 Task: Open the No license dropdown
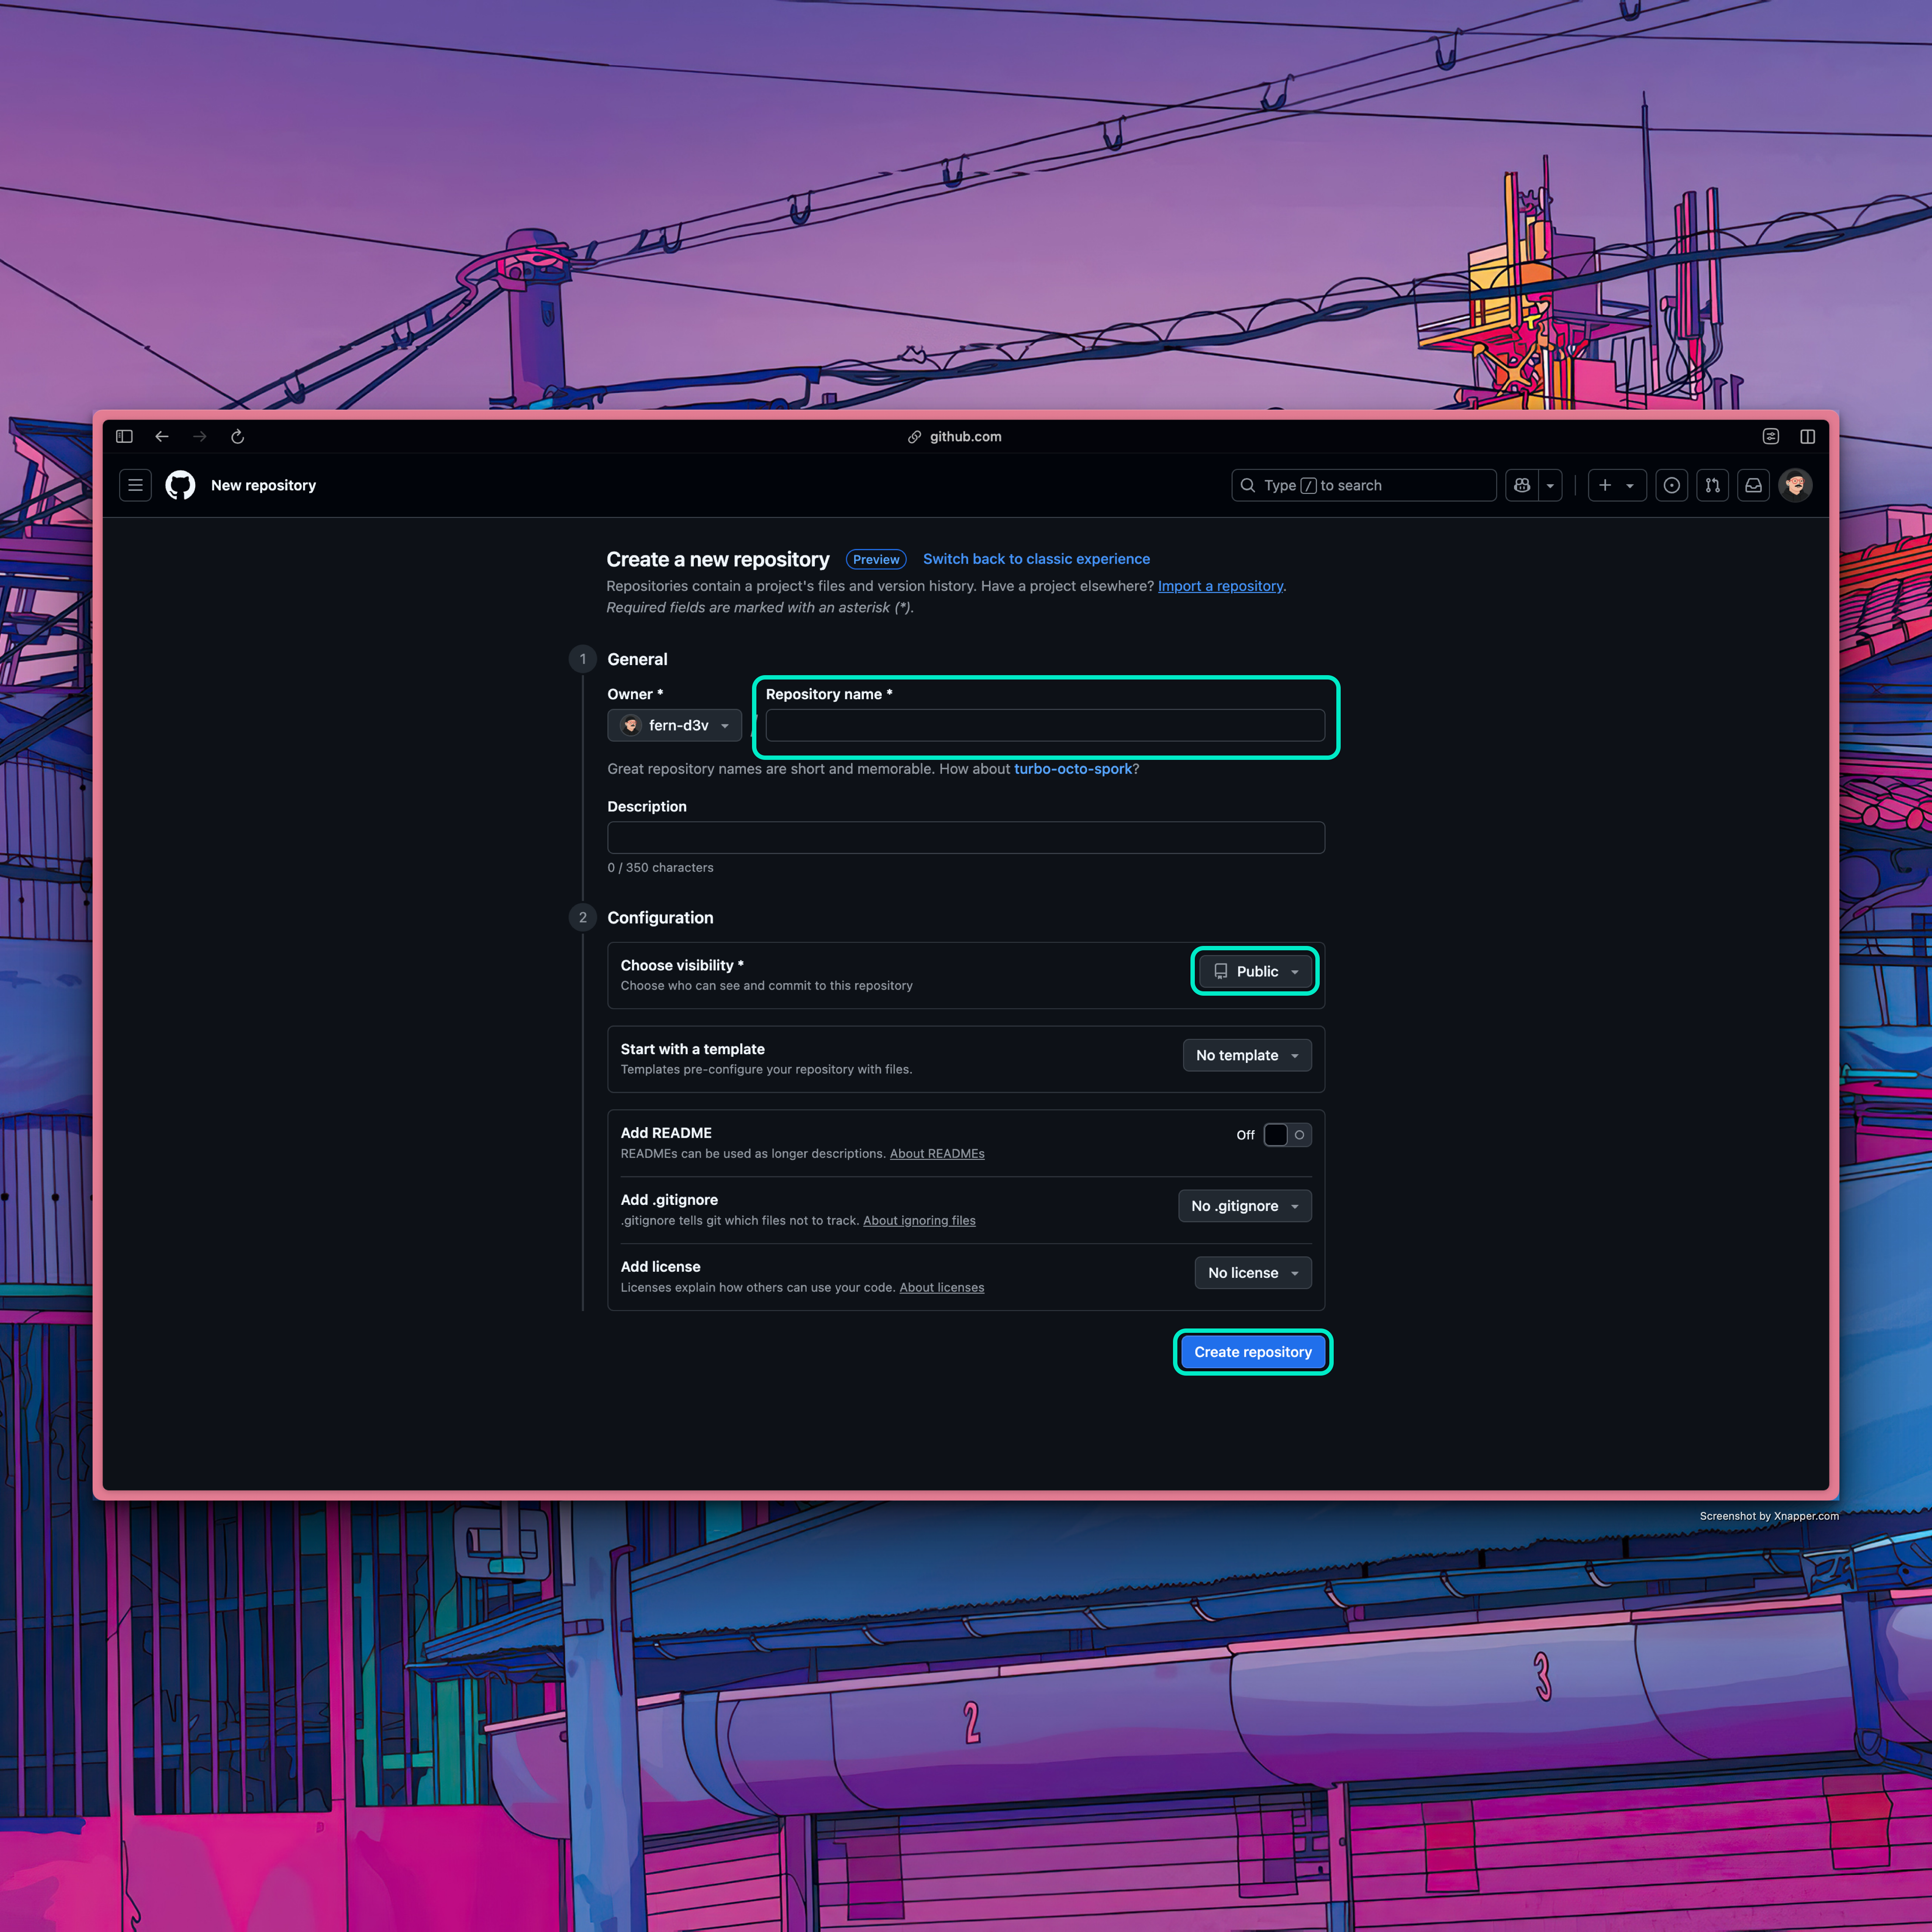(x=1253, y=1273)
